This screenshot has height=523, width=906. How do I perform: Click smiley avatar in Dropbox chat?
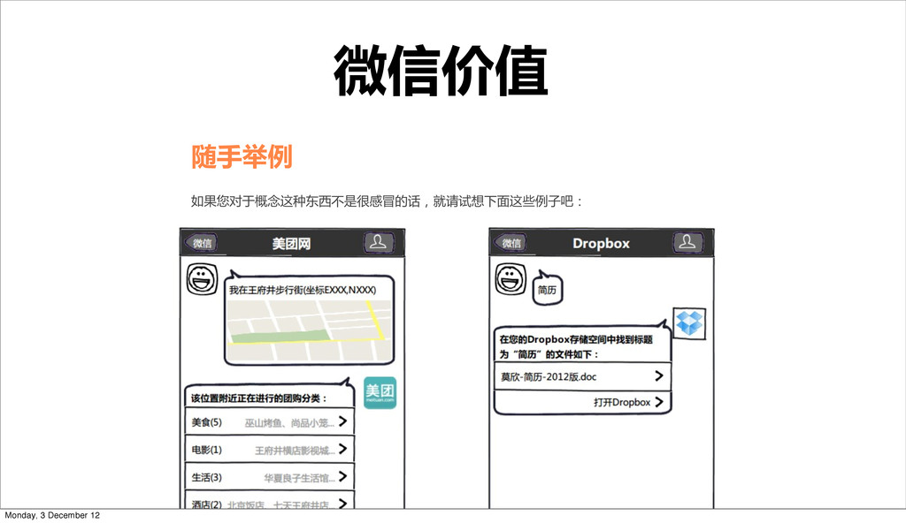click(511, 279)
